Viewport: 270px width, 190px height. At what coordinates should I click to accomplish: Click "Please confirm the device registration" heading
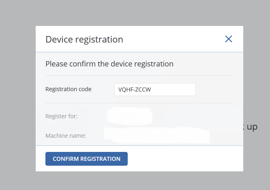(109, 64)
